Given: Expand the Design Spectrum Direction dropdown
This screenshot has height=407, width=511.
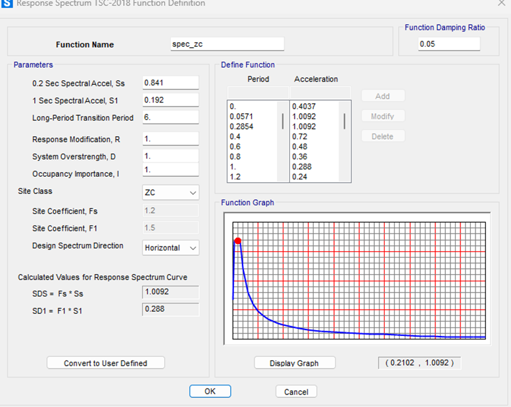Looking at the screenshot, I should pyautogui.click(x=171, y=248).
